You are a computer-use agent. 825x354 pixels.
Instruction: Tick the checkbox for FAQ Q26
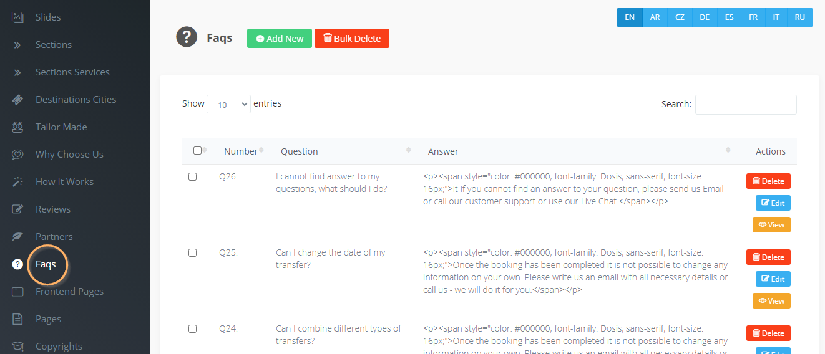[x=192, y=177]
